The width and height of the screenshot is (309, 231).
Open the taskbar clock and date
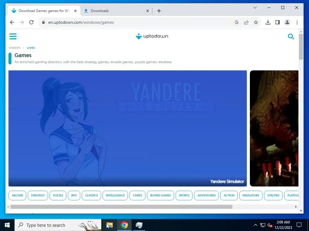(x=283, y=225)
